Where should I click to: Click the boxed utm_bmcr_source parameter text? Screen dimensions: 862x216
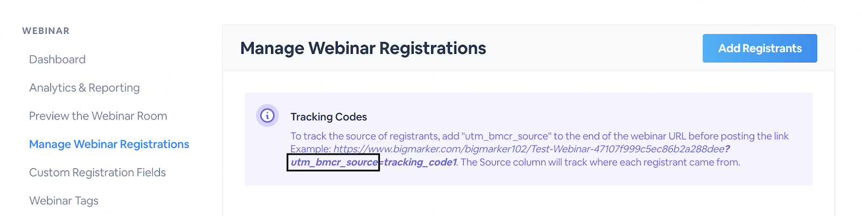[x=334, y=162]
